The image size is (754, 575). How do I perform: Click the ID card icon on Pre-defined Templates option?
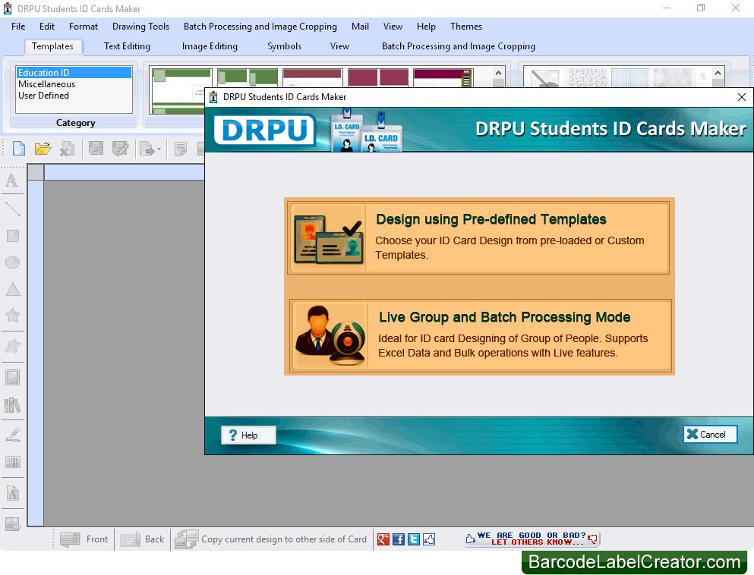[328, 238]
